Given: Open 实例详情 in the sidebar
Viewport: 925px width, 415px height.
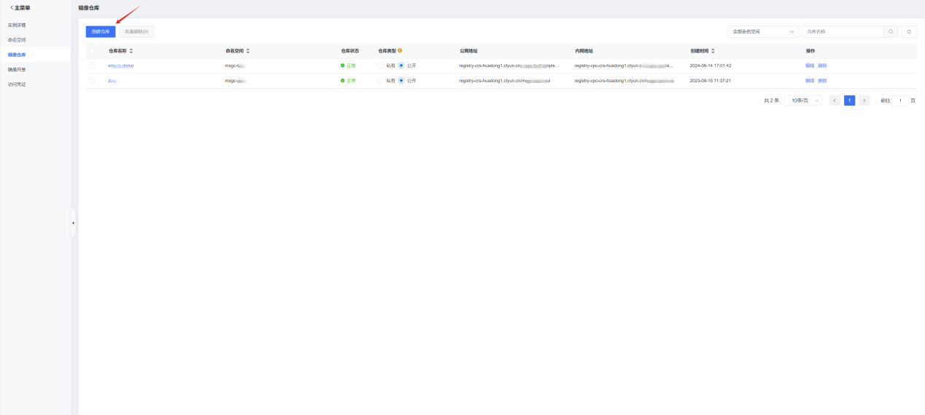Looking at the screenshot, I should point(17,25).
